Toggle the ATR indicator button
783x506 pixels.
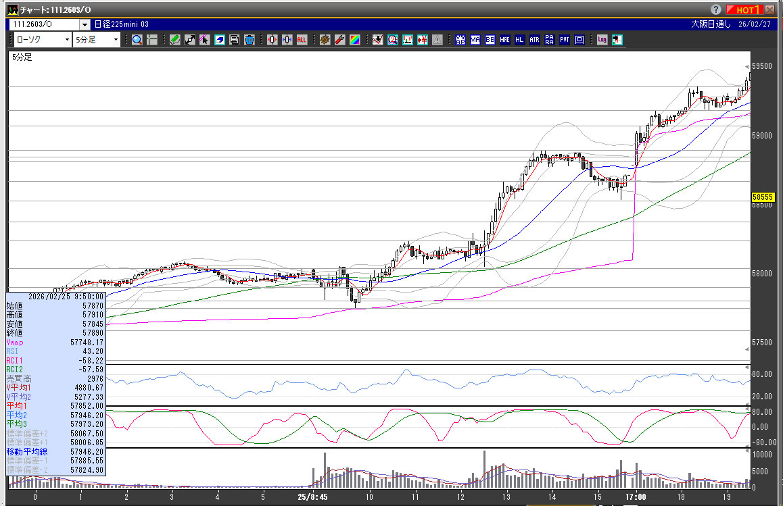click(534, 40)
